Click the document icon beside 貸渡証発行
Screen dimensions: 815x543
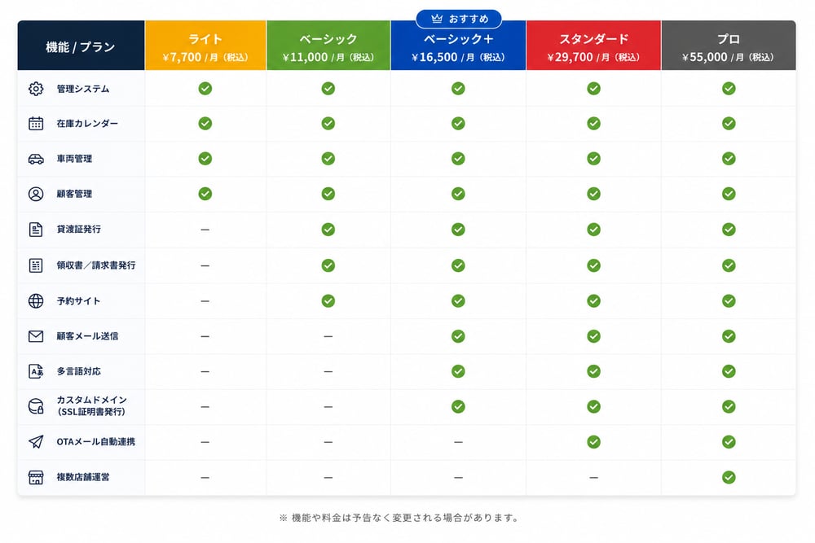point(36,230)
